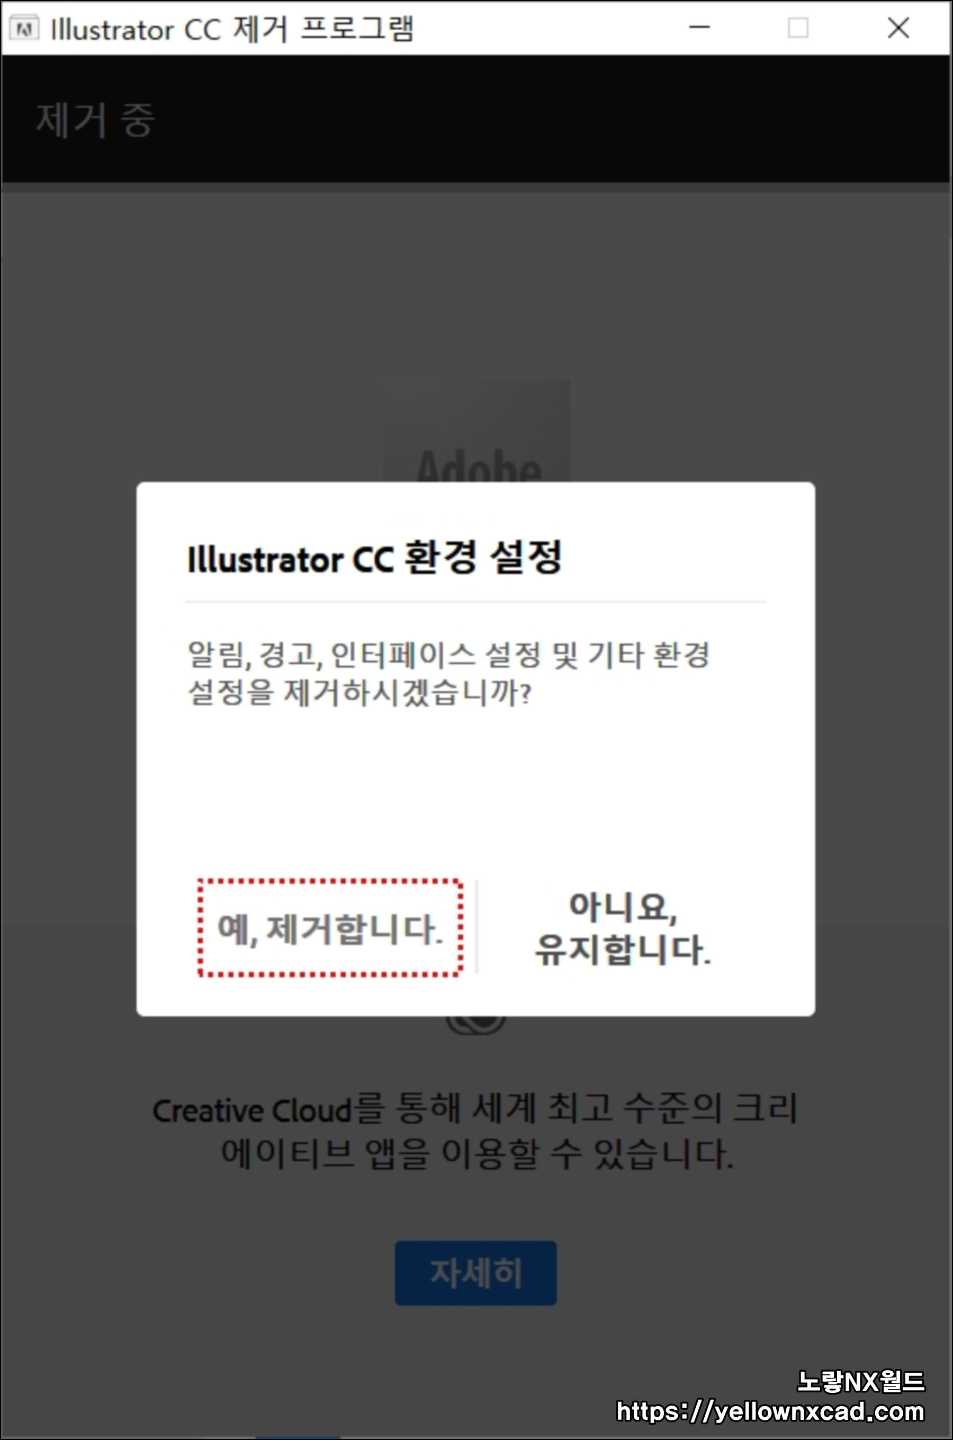Keep preferences with 아니요, 유지합니다 button
The image size is (953, 1440).
623,928
